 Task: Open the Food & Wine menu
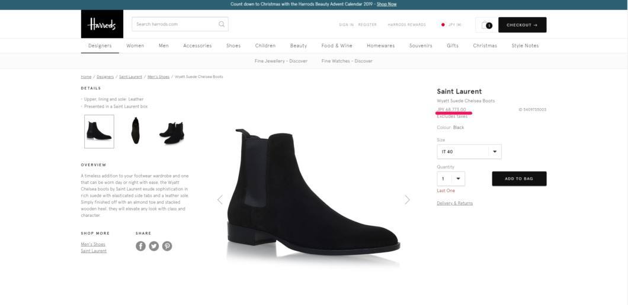pos(337,46)
